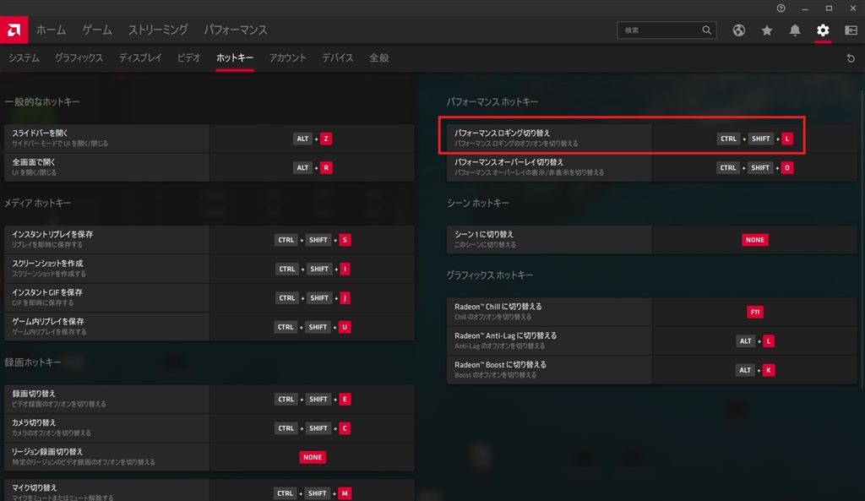Click the シーン1に切り替え label

(x=484, y=235)
